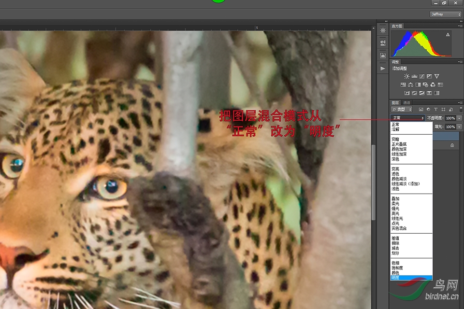
Task: Click the 填充 100% value field
Action: coord(450,127)
